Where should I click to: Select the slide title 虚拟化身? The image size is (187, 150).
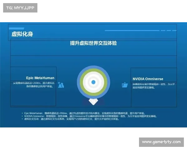pyautogui.click(x=22, y=34)
